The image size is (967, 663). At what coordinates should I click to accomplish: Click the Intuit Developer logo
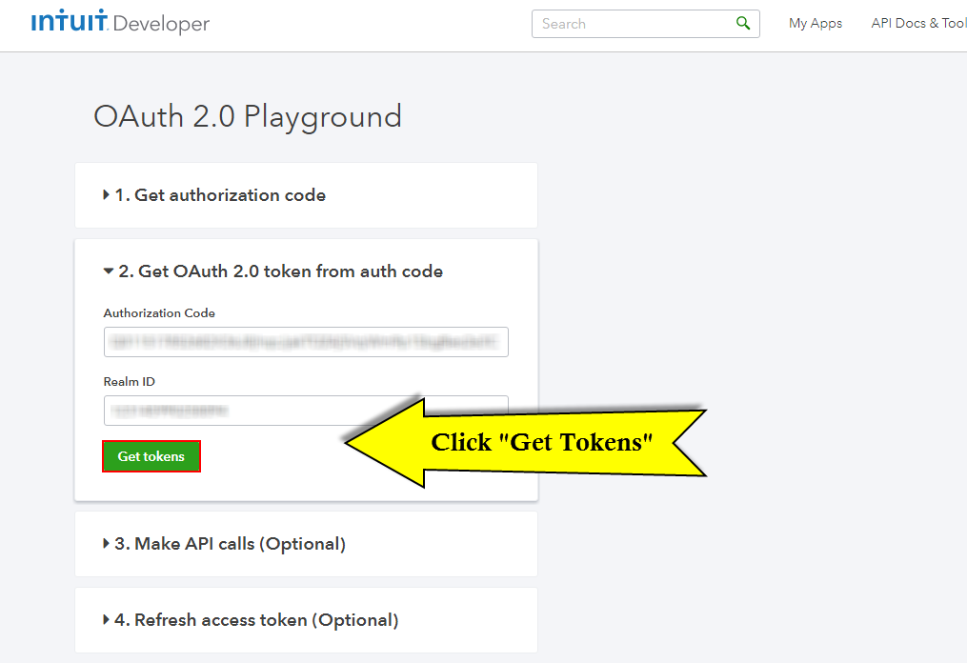tap(120, 22)
